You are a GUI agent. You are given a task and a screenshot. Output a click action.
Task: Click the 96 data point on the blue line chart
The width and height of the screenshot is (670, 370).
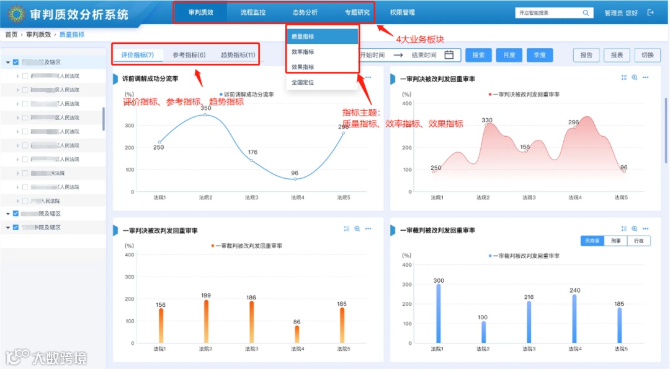pos(295,179)
